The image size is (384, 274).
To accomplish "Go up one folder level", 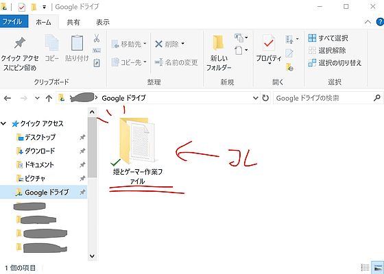I will (49, 98).
